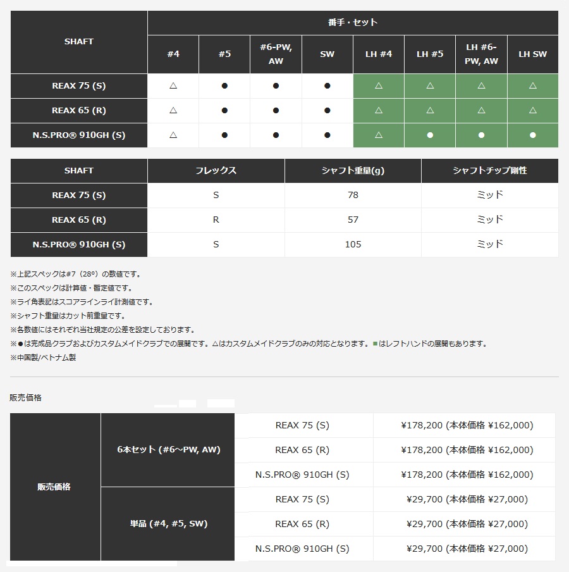Screen dimensions: 569x572
Task: Click the 販売価格 dark cell in the price table
Action: 54,487
